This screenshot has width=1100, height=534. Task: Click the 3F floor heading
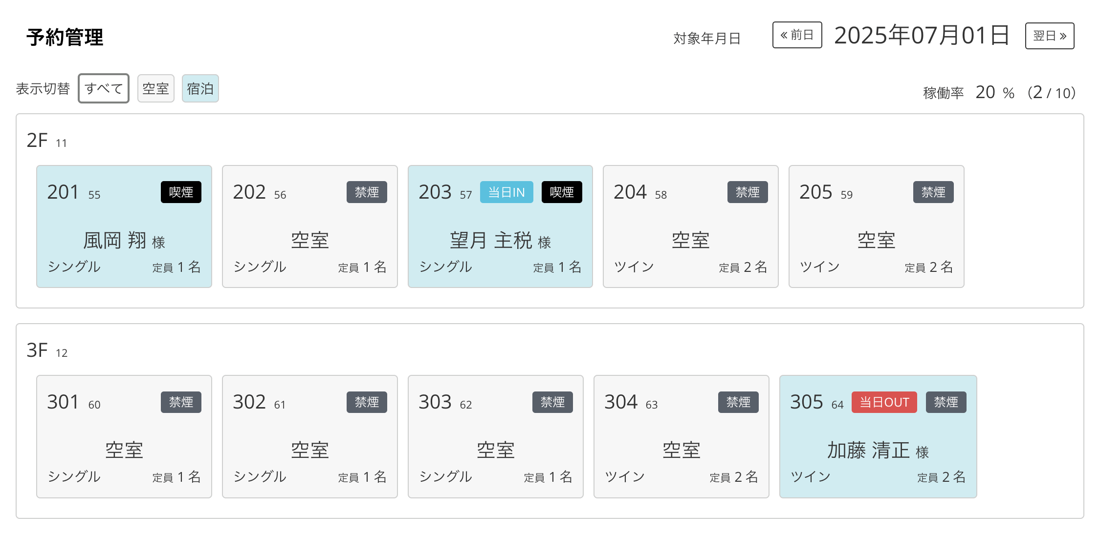pyautogui.click(x=38, y=350)
